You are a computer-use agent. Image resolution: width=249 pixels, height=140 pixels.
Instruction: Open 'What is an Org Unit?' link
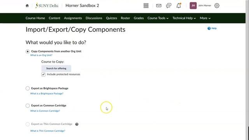click(41, 55)
